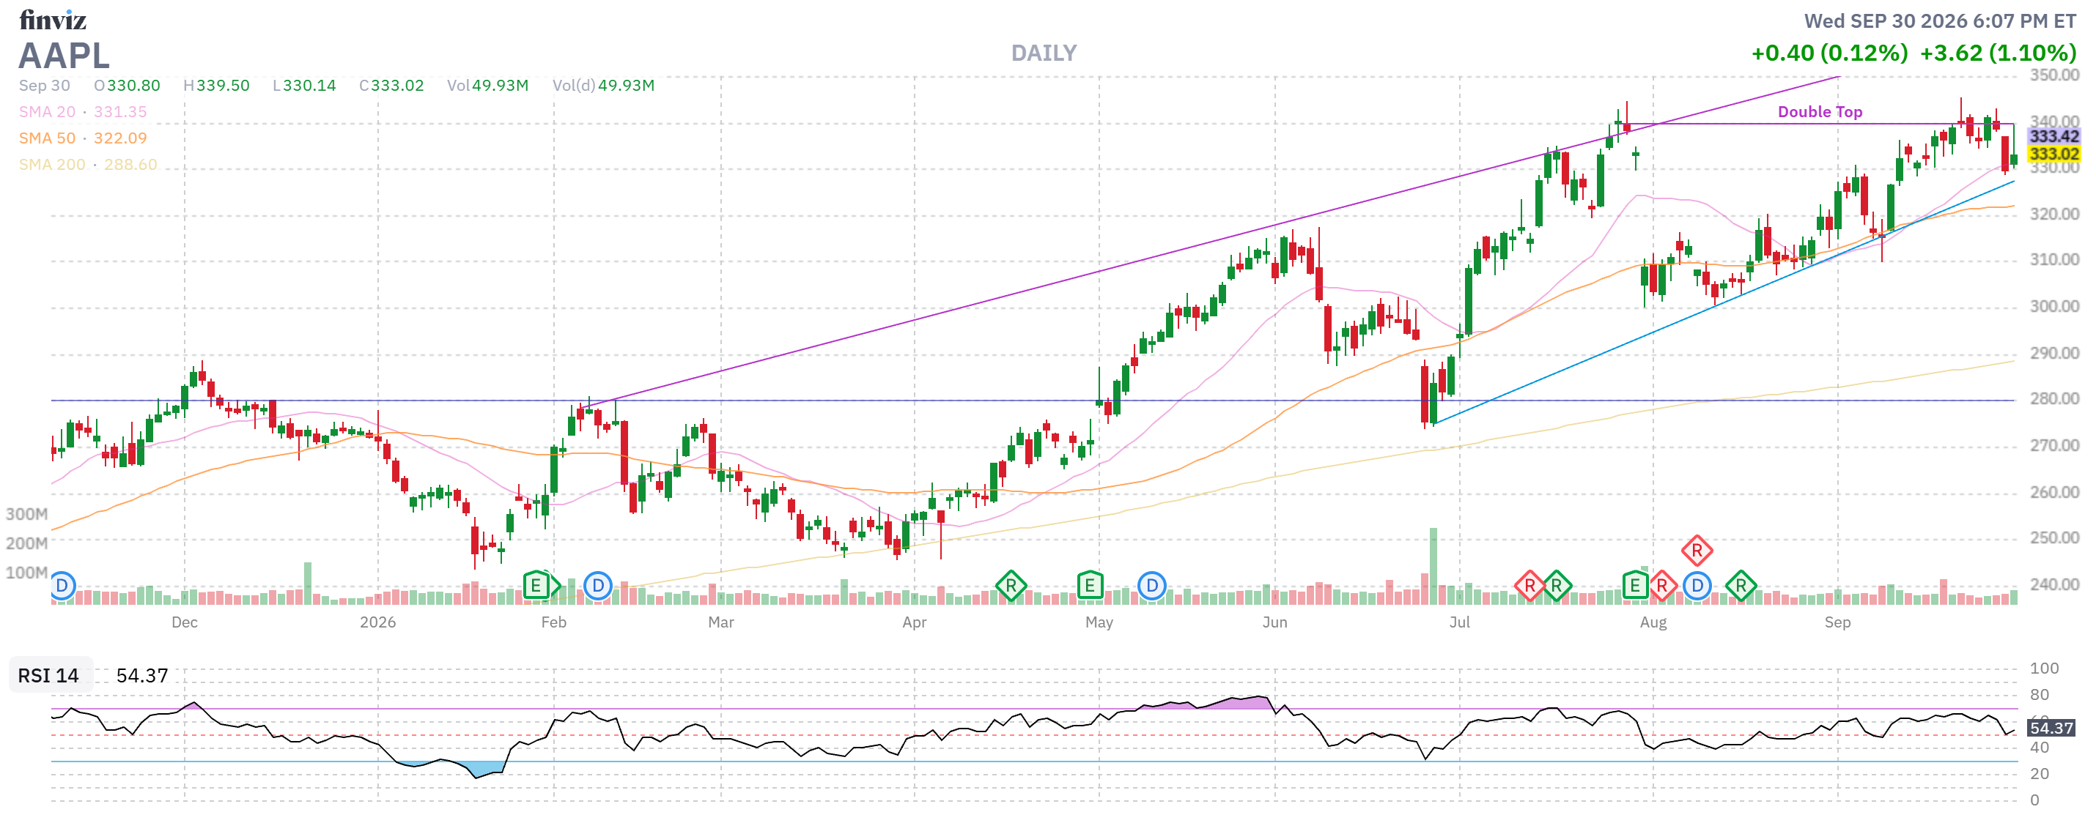This screenshot has height=823, width=2096.
Task: Open the blue dividend D marker in August
Action: (x=1697, y=586)
